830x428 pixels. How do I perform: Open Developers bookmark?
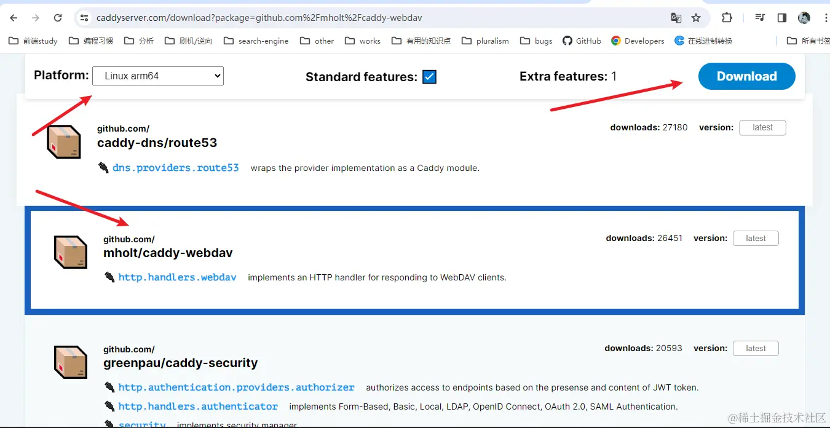[x=638, y=41]
